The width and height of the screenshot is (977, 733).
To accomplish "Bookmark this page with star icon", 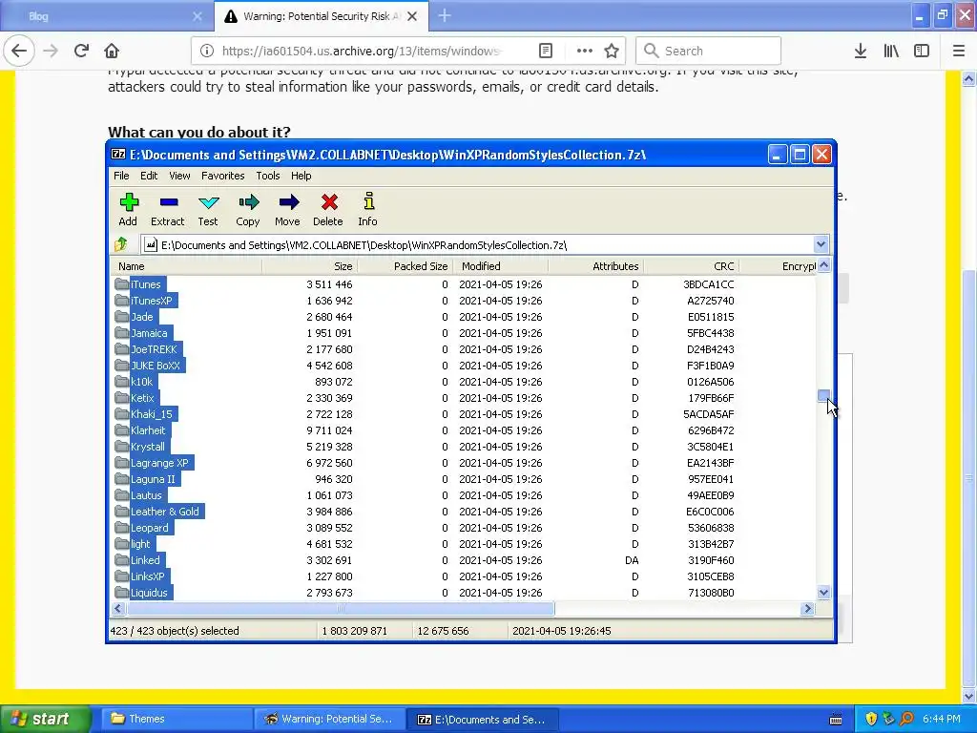I will 612,52.
